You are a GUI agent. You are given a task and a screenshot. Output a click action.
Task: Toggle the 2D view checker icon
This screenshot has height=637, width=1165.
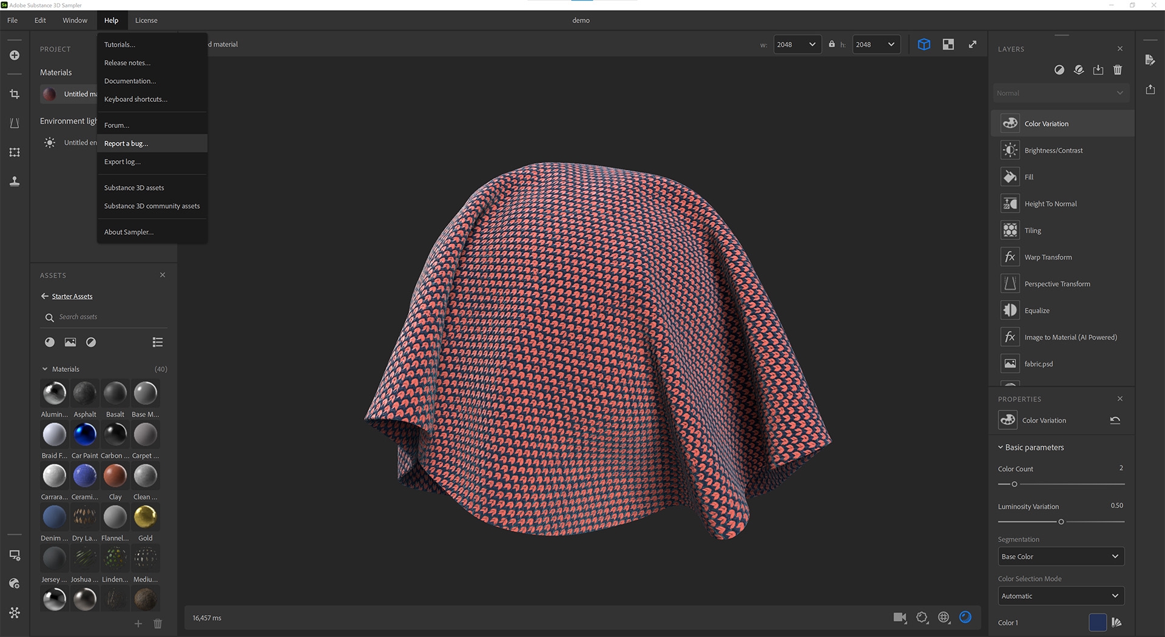pyautogui.click(x=948, y=44)
